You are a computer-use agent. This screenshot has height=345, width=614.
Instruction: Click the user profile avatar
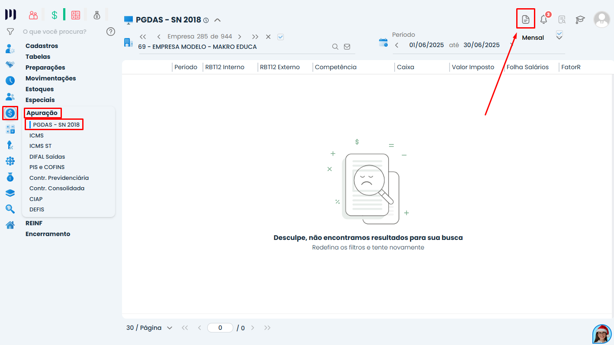click(601, 19)
